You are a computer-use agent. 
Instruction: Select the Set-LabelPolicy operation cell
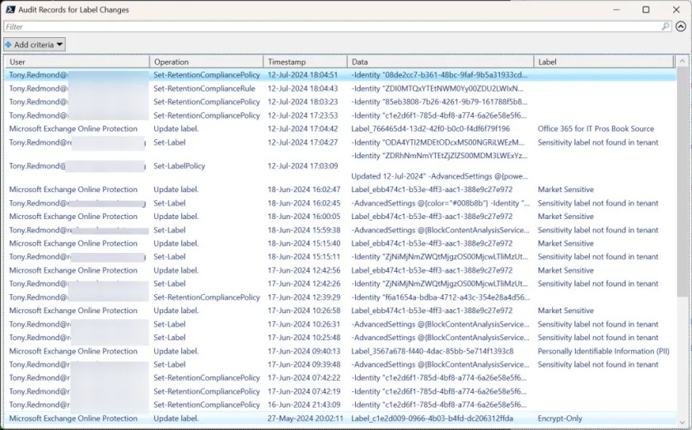(x=180, y=166)
